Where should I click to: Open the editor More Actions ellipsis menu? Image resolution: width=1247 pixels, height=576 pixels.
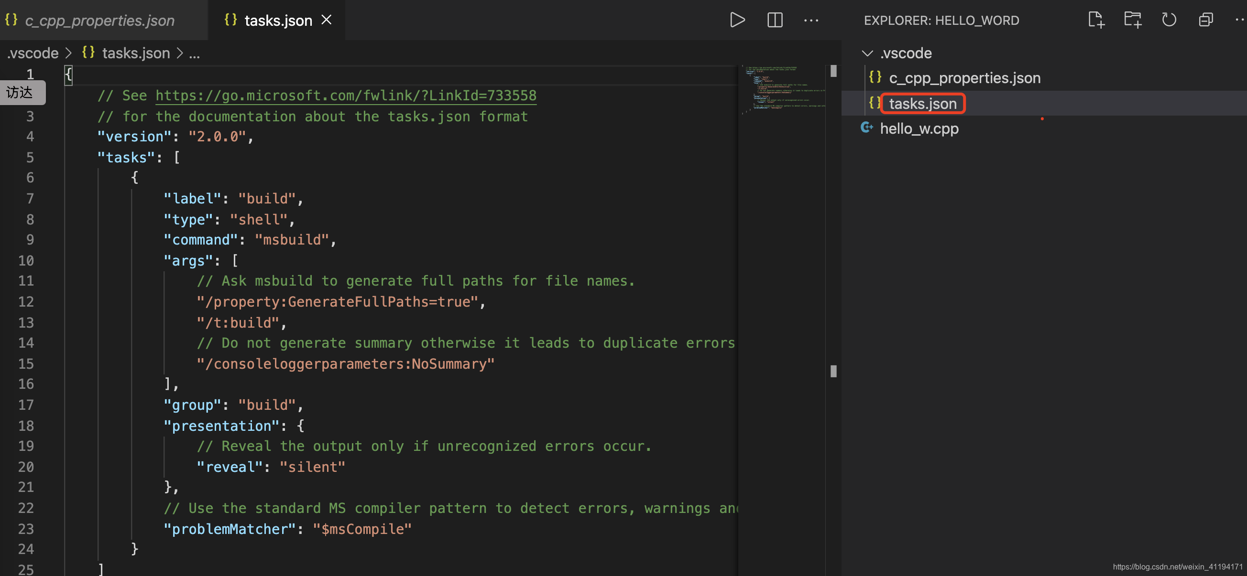[811, 21]
